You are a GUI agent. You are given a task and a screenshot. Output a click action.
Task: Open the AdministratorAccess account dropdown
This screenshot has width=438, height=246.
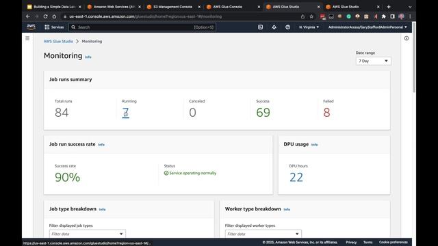[x=368, y=27]
